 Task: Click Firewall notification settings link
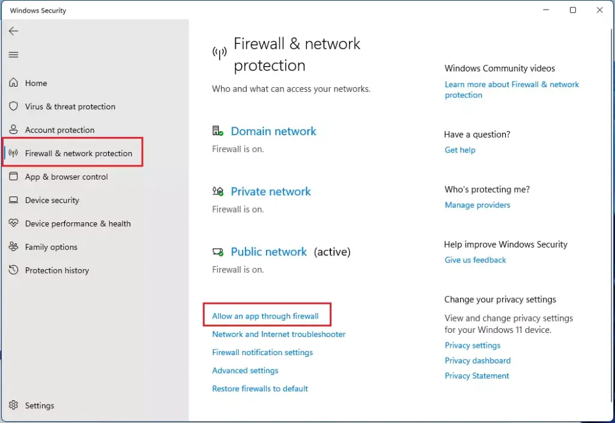(262, 352)
